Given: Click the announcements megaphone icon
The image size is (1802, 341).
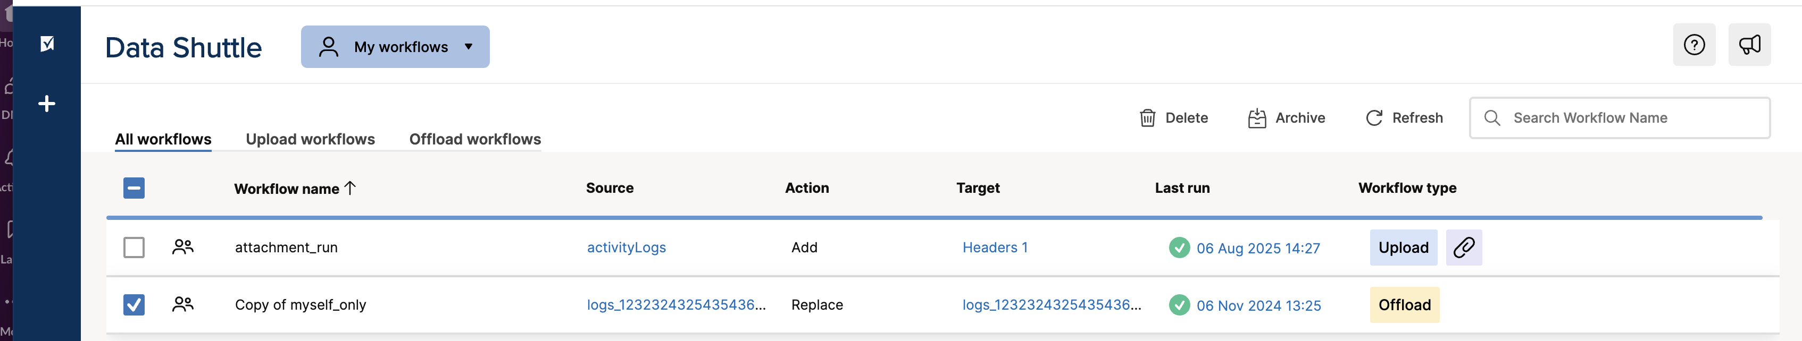Looking at the screenshot, I should coord(1749,44).
